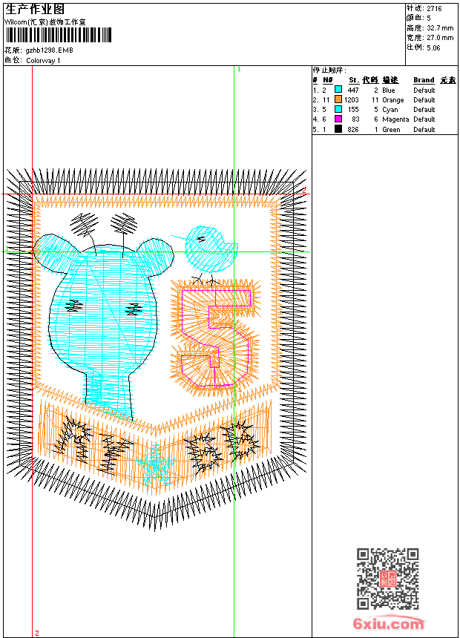Image resolution: width=460 pixels, height=638 pixels.
Task: Select the '颜色: 5' entry
Action: click(418, 18)
